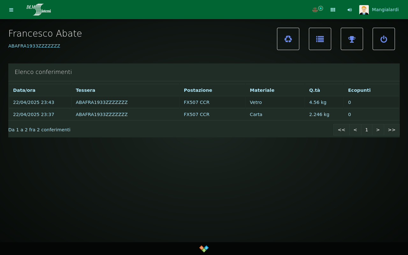Click the scale balance status icon
This screenshot has height=255, width=408.
pyautogui.click(x=315, y=10)
